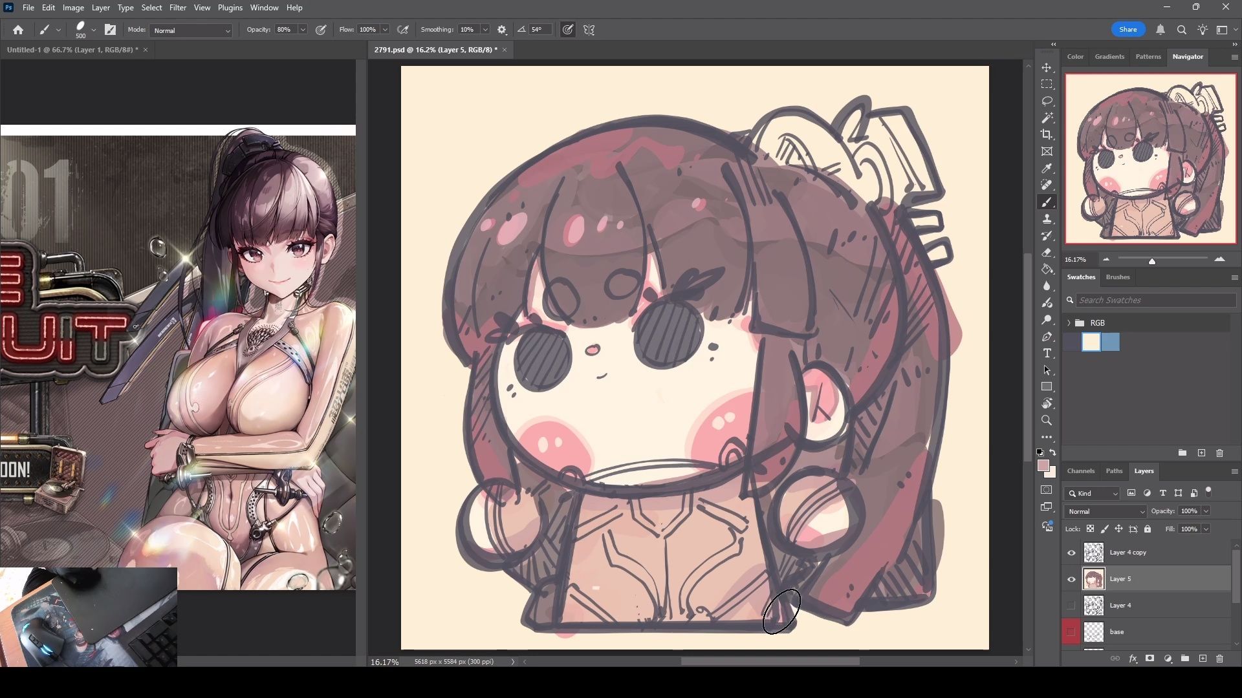
Task: Toggle symmetry painting options
Action: click(589, 30)
